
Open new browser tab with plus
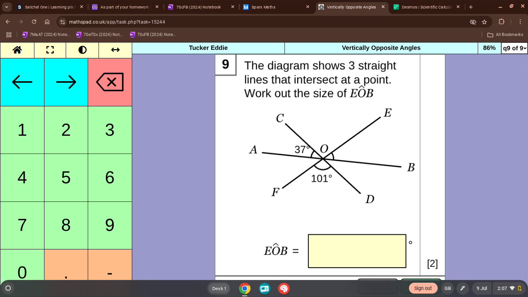click(x=471, y=7)
